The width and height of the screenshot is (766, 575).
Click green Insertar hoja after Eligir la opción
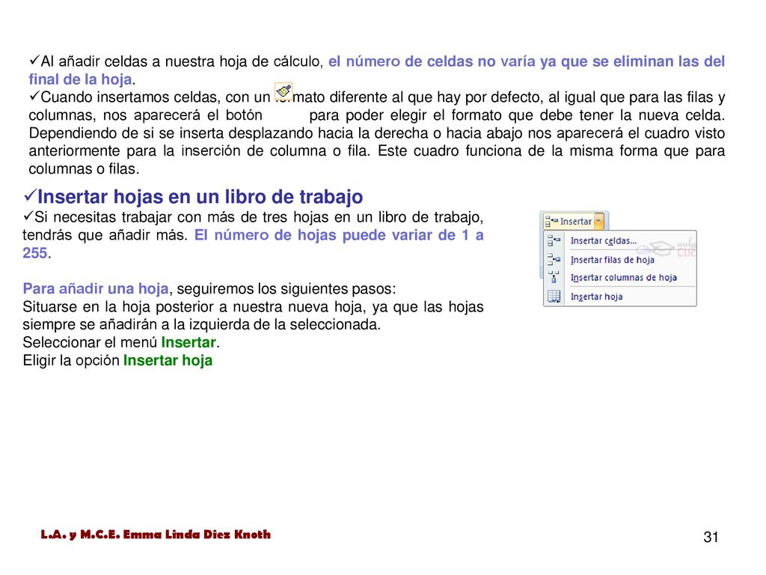click(168, 360)
